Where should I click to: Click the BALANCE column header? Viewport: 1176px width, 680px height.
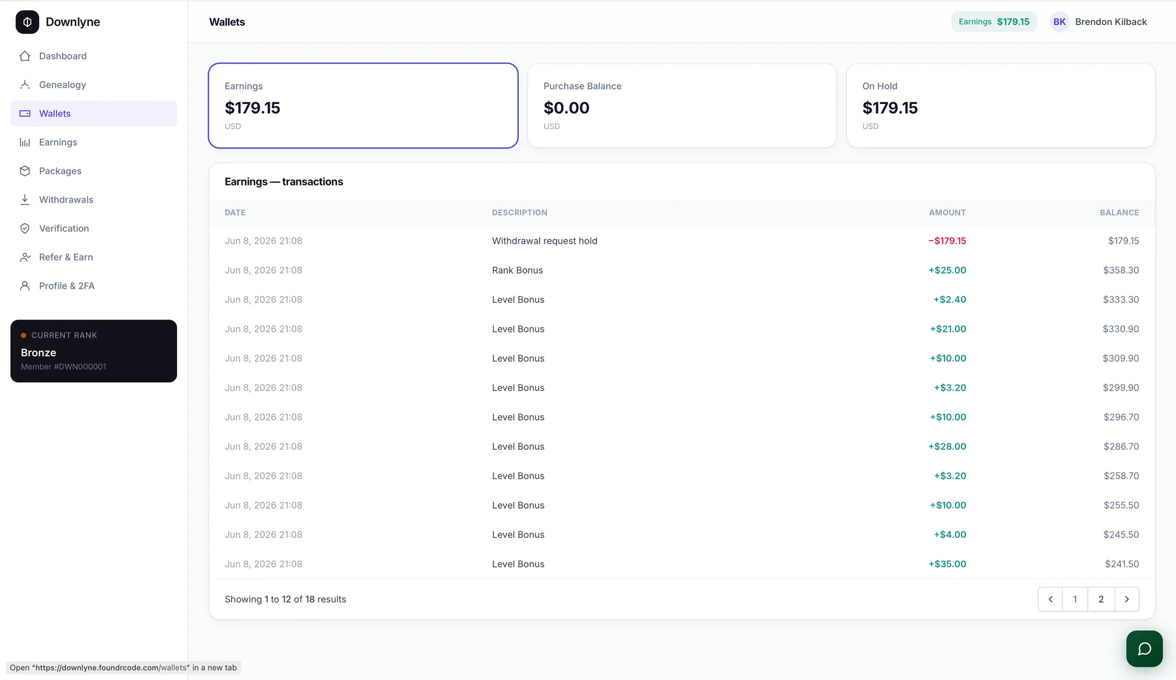click(x=1119, y=212)
